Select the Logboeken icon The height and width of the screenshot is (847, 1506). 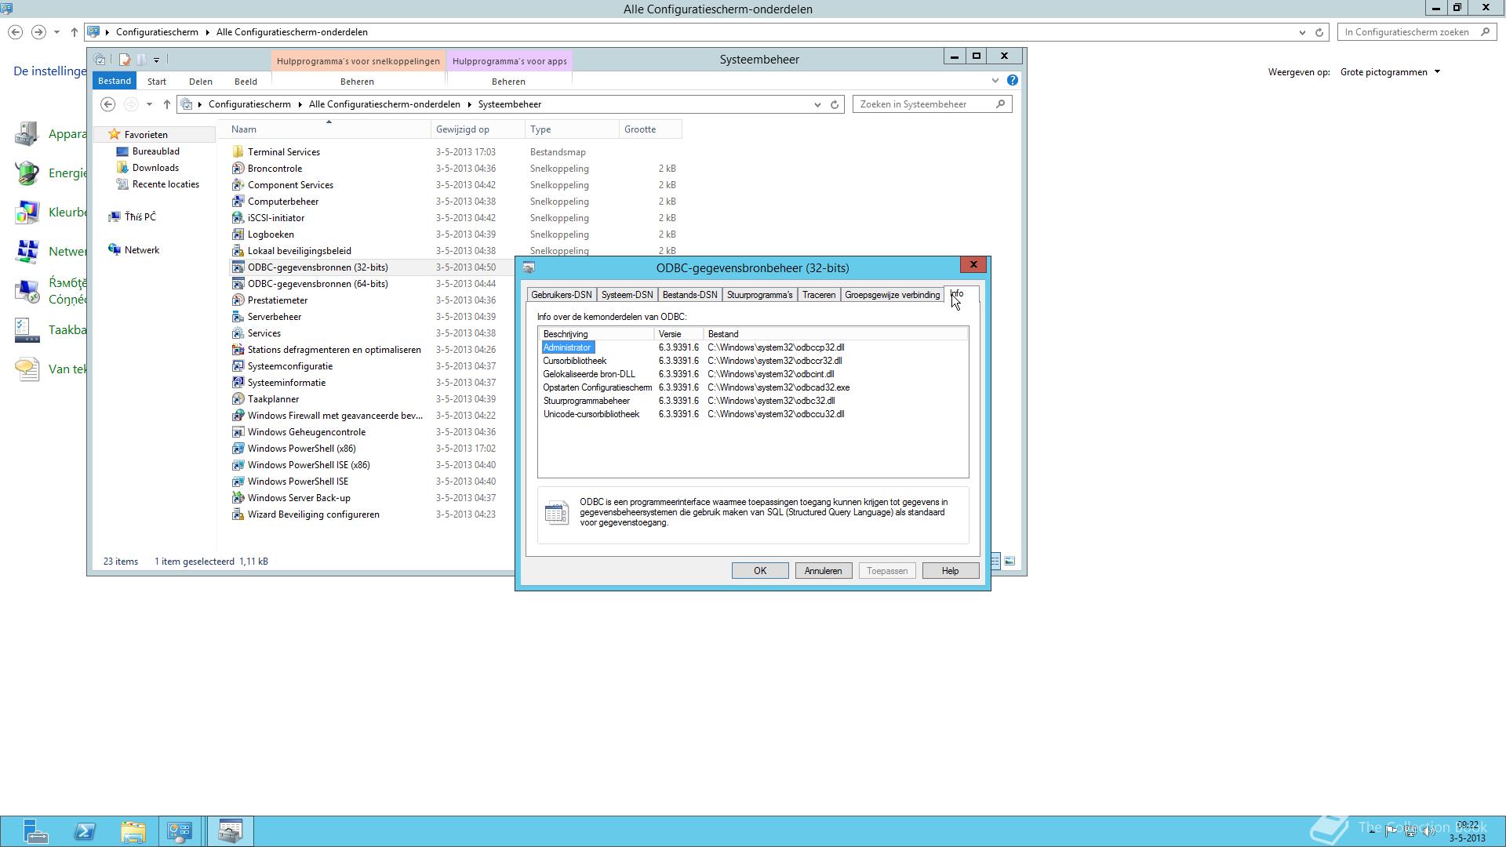pos(238,234)
